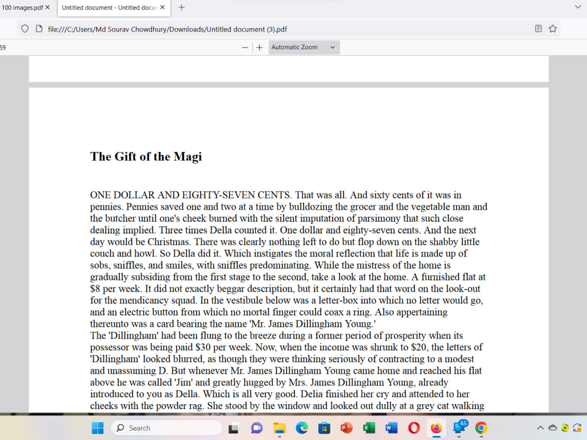Close the Untitled document tab
The height and width of the screenshot is (440, 587).
tap(163, 7)
